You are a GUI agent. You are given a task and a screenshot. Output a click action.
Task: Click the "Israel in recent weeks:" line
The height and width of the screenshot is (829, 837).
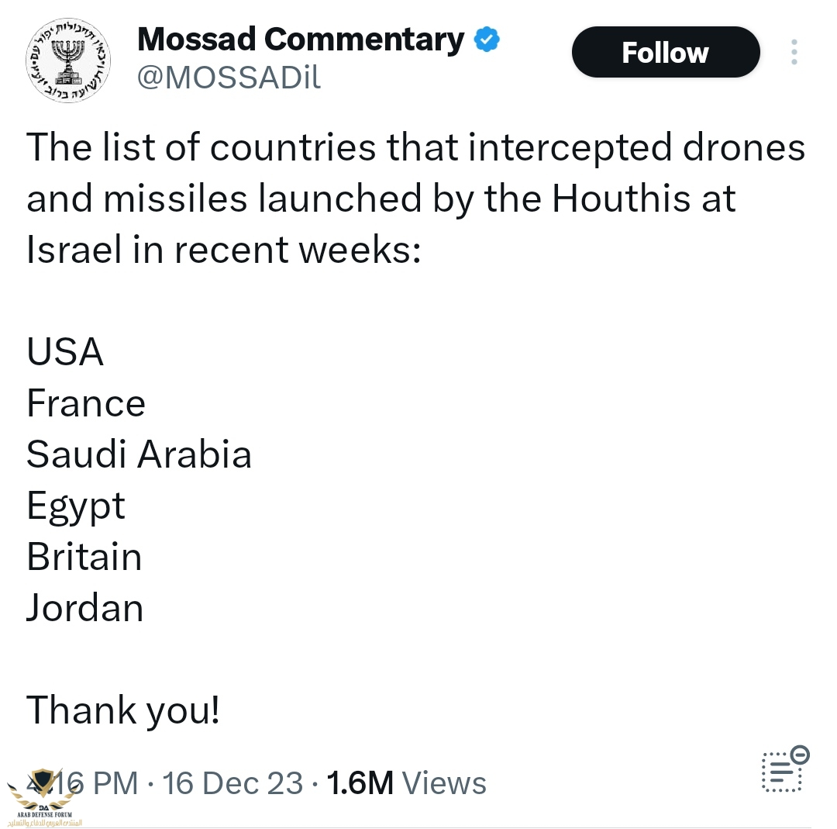pyautogui.click(x=223, y=250)
